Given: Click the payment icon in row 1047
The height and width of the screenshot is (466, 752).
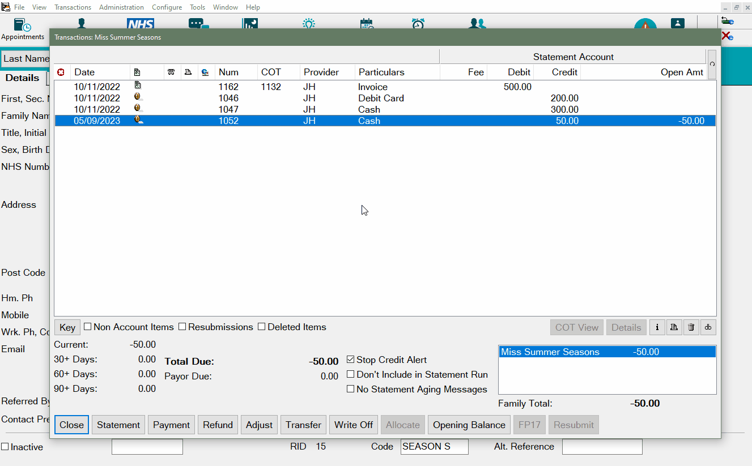Looking at the screenshot, I should tap(138, 109).
